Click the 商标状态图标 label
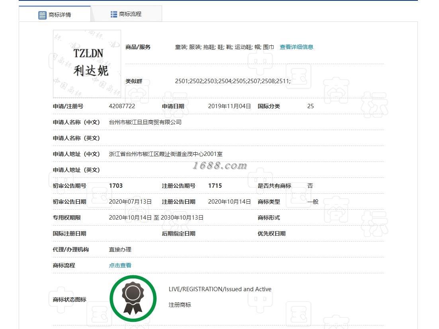Viewport: 439px width, 329px height. (69, 300)
